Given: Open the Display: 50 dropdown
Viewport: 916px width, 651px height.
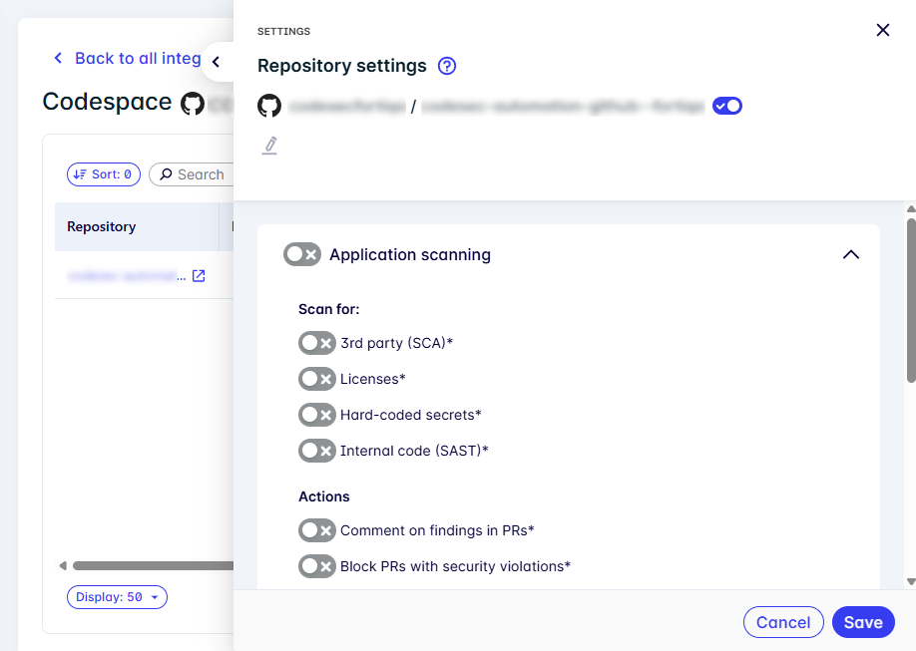Looking at the screenshot, I should point(117,597).
